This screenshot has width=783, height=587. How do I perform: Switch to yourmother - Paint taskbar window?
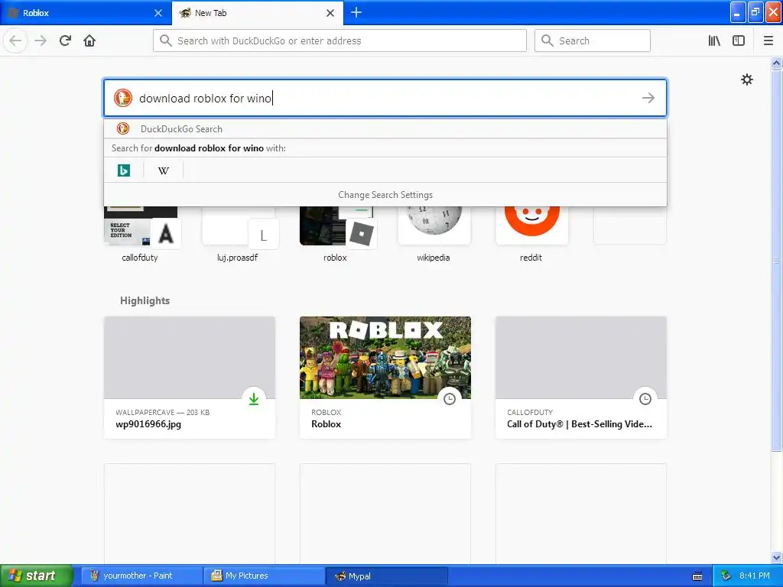[142, 576]
